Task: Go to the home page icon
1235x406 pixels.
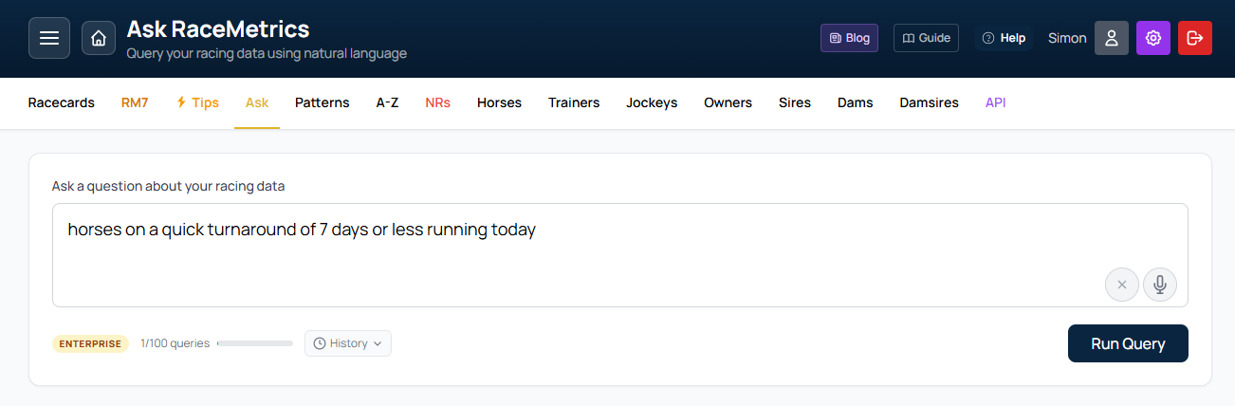Action: coord(99,38)
